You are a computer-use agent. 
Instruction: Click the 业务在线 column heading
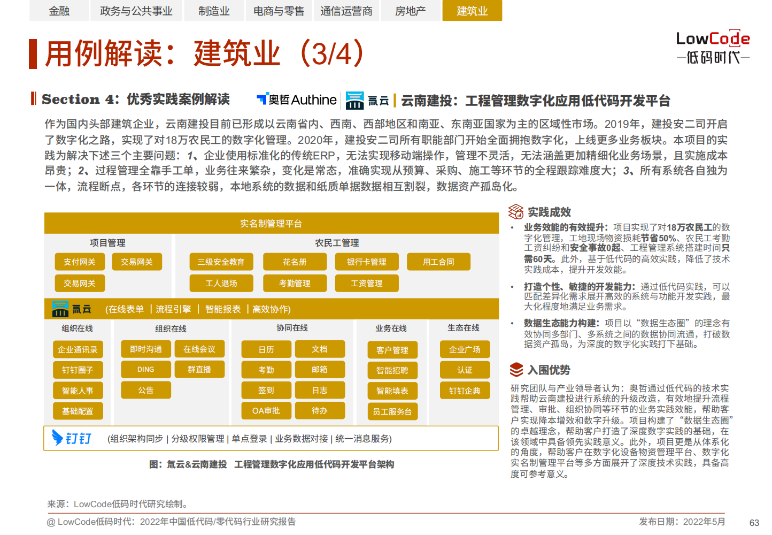[391, 328]
